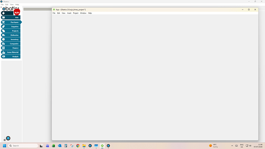Image resolution: width=265 pixels, height=149 pixels.
Task: Open the weather widget showing Sunny
Action: 214,146
